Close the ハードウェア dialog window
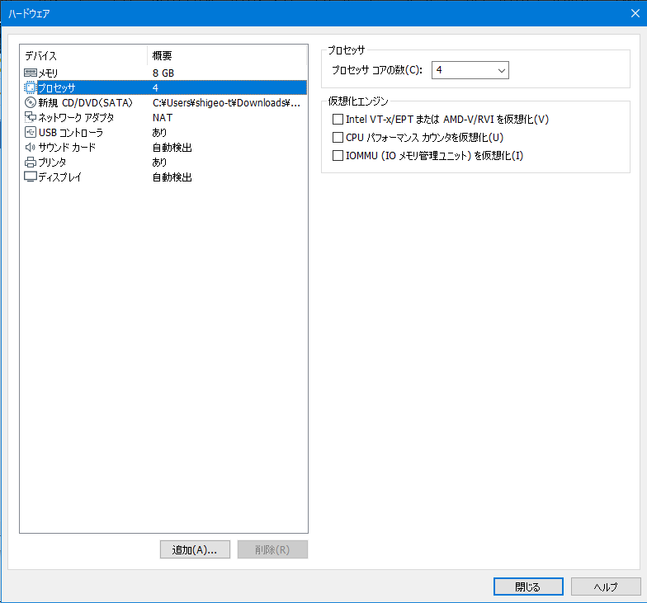 [635, 13]
